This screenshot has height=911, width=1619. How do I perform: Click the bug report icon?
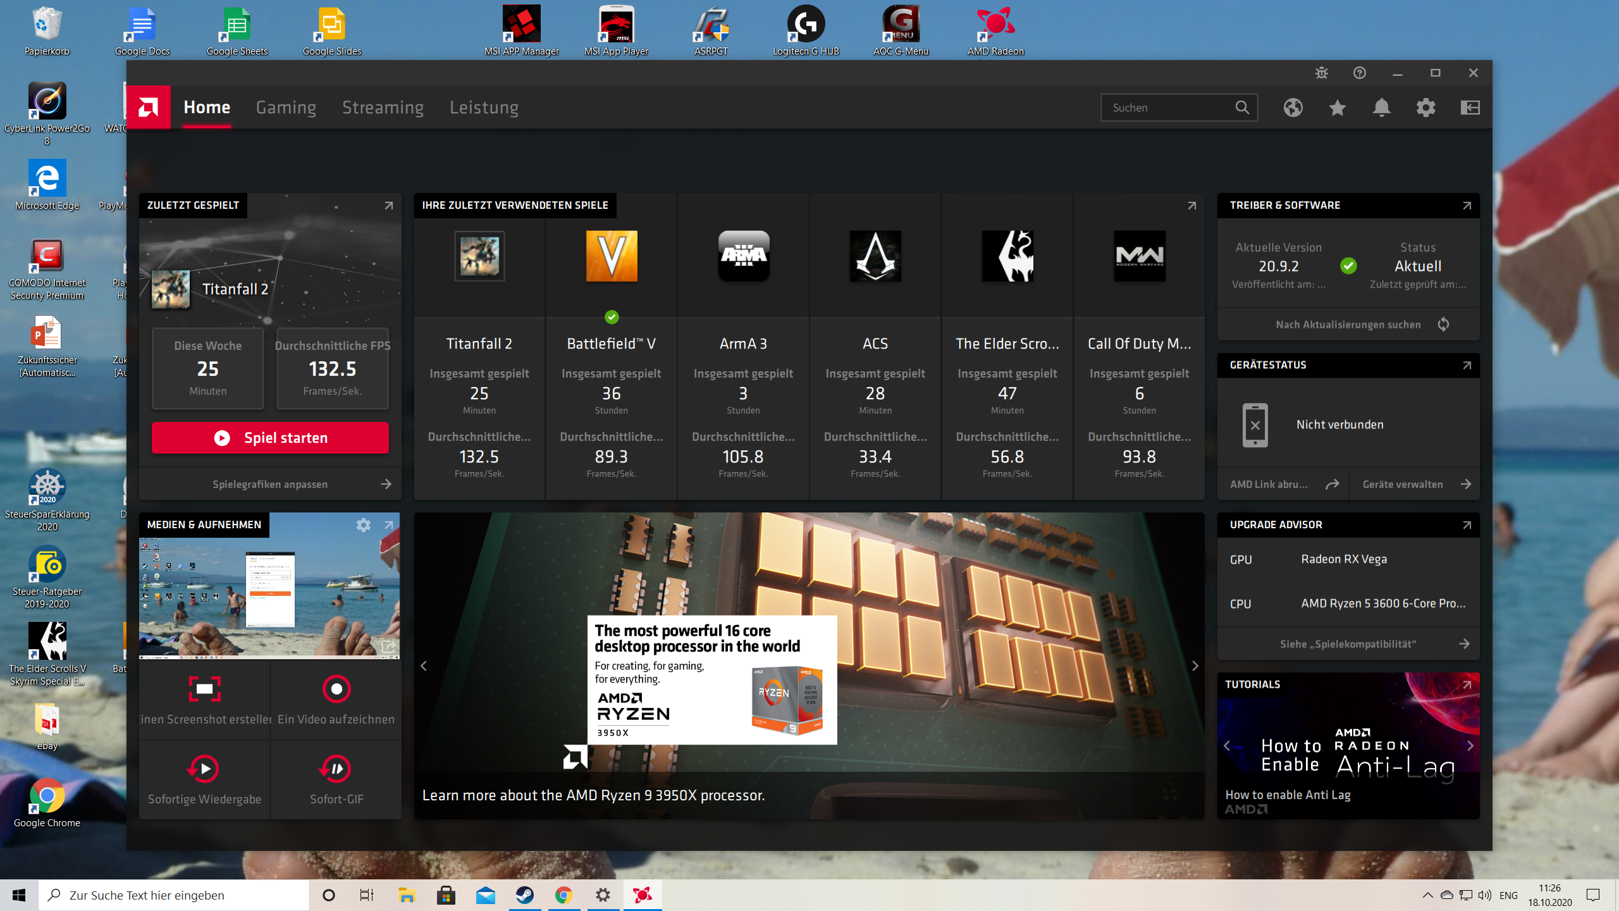1321,73
